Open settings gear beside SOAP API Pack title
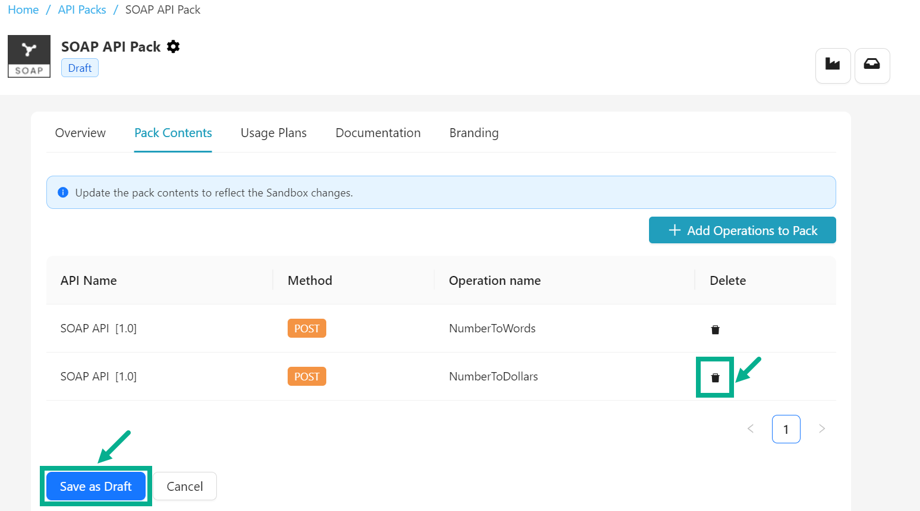The width and height of the screenshot is (920, 511). point(173,47)
